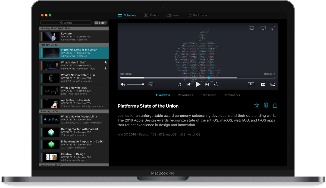Screen dimensions: 326x188
Task: Click the Tuesday, 19:00 section header
Action: click(74, 111)
